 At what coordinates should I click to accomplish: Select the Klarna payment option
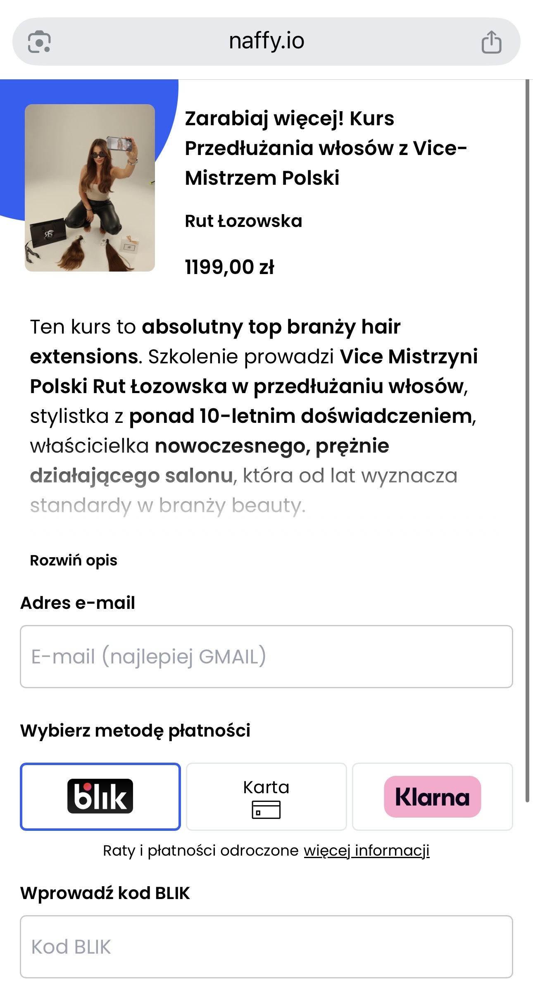click(x=432, y=796)
